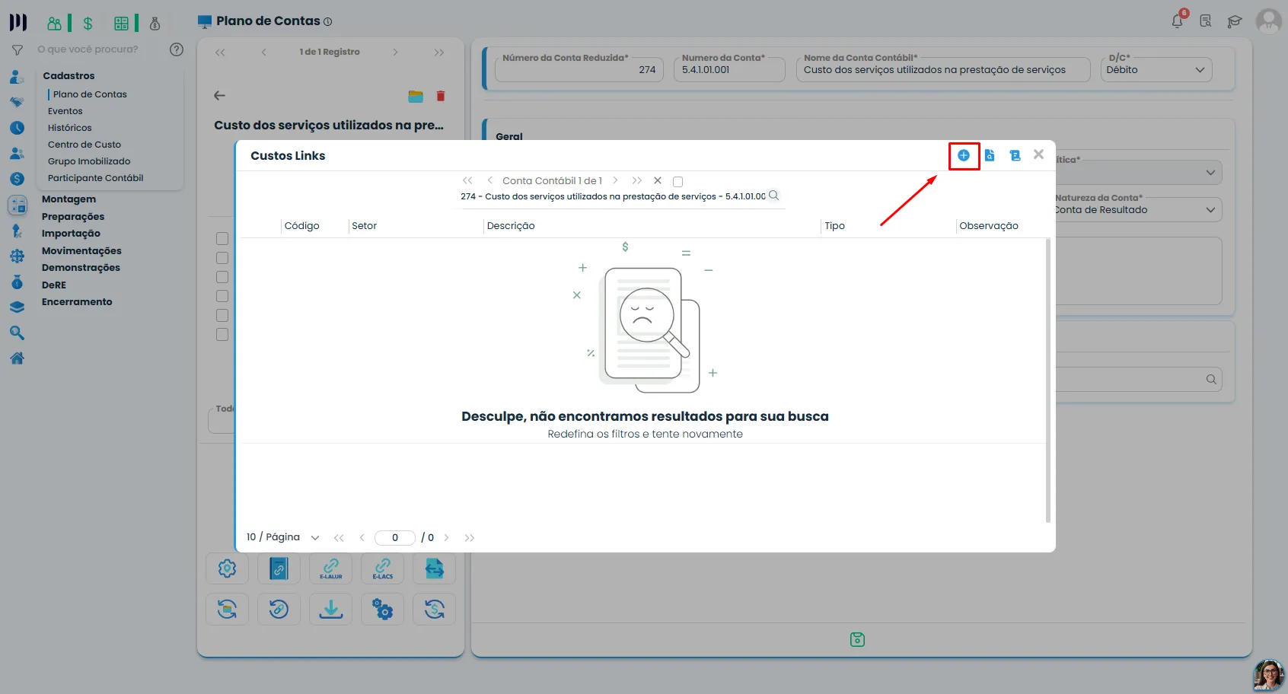Click the magnifier beside the 274 account field
The width and height of the screenshot is (1288, 694).
(774, 196)
